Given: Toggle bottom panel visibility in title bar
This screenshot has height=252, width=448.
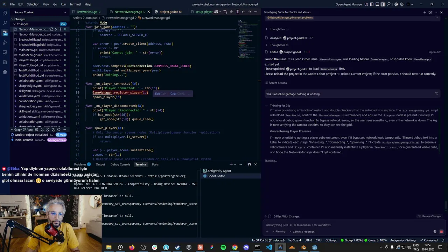Looking at the screenshot, I should coord(377,4).
